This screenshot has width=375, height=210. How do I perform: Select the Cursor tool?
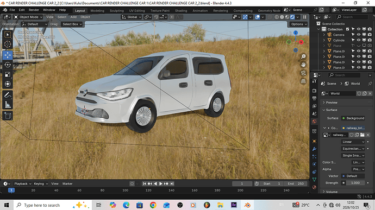pyautogui.click(x=8, y=44)
